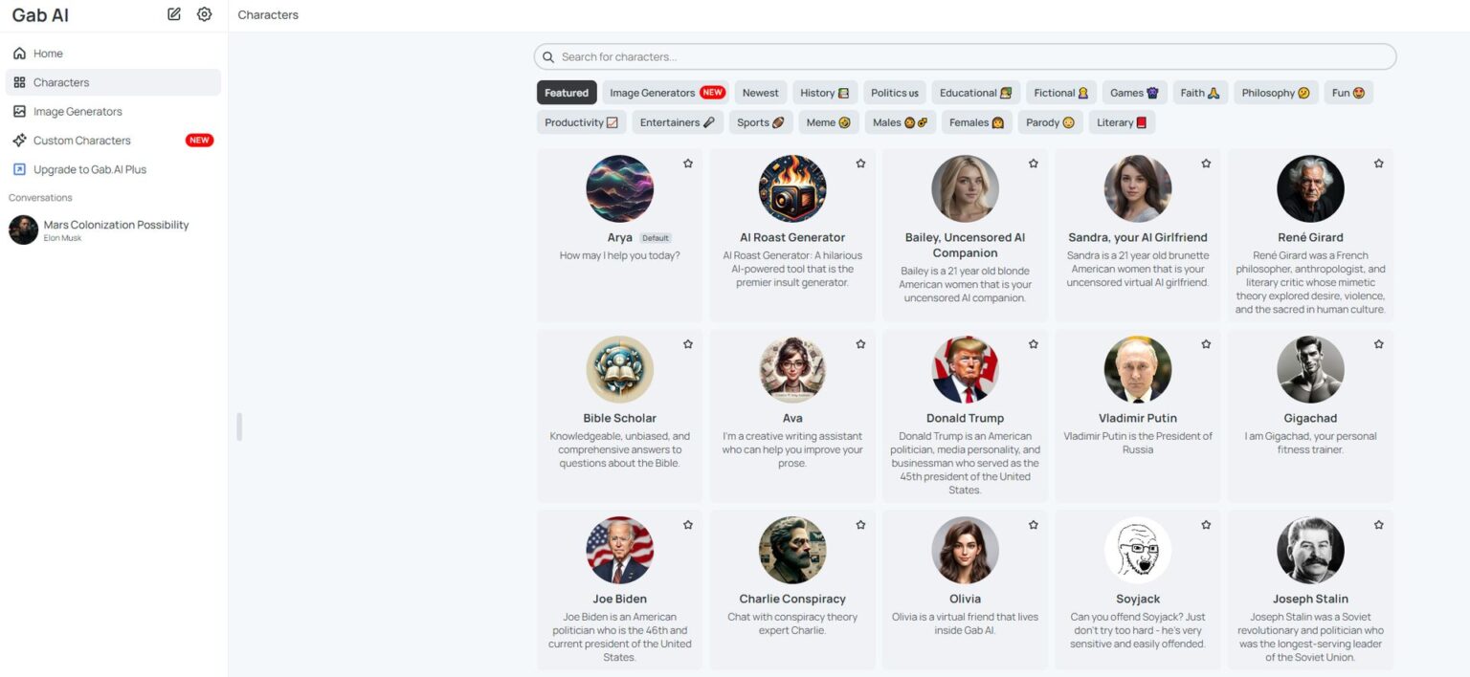
Task: Select the Home icon in the sidebar
Action: click(18, 53)
